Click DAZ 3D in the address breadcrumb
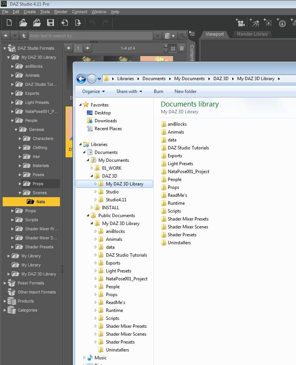This screenshot has height=365, width=296. coord(221,79)
